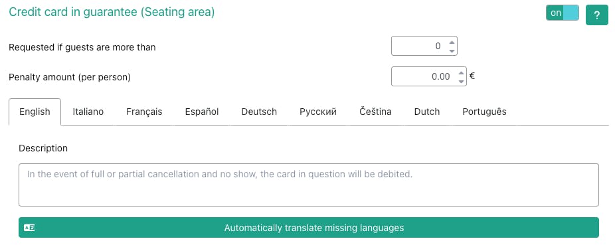Screen dimensions: 615x251
Task: Switch to the Español tab
Action: (202, 112)
